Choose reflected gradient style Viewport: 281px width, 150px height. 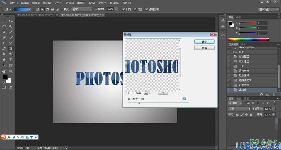(53, 9)
